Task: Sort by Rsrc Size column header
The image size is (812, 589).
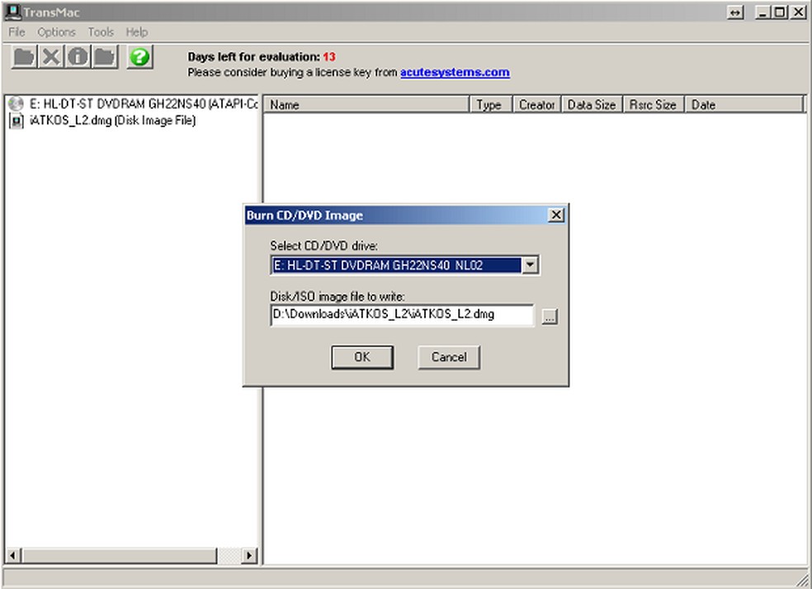Action: coord(654,105)
